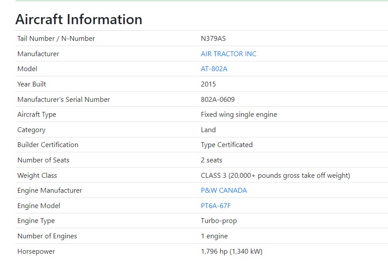
Task: Click the Fixed wing single engine value
Action: coord(239,115)
